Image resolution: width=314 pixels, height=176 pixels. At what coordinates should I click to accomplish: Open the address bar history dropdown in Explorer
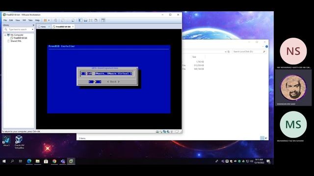point(226,52)
